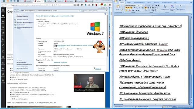Open the line spacing dropdown in Word
The height and width of the screenshot is (109, 194).
[x=157, y=8]
